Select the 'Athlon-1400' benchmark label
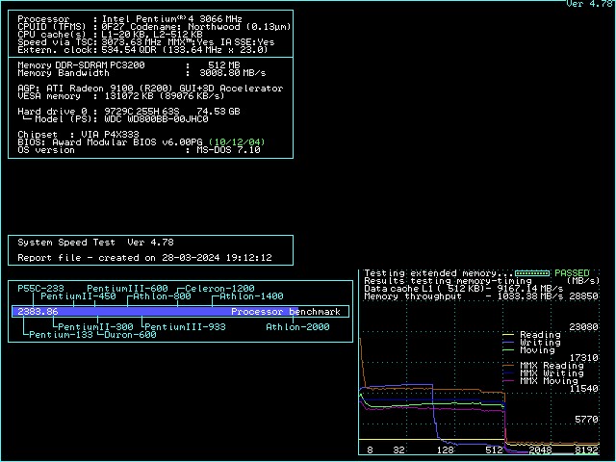Viewport: 616px width, 462px height. (251, 296)
